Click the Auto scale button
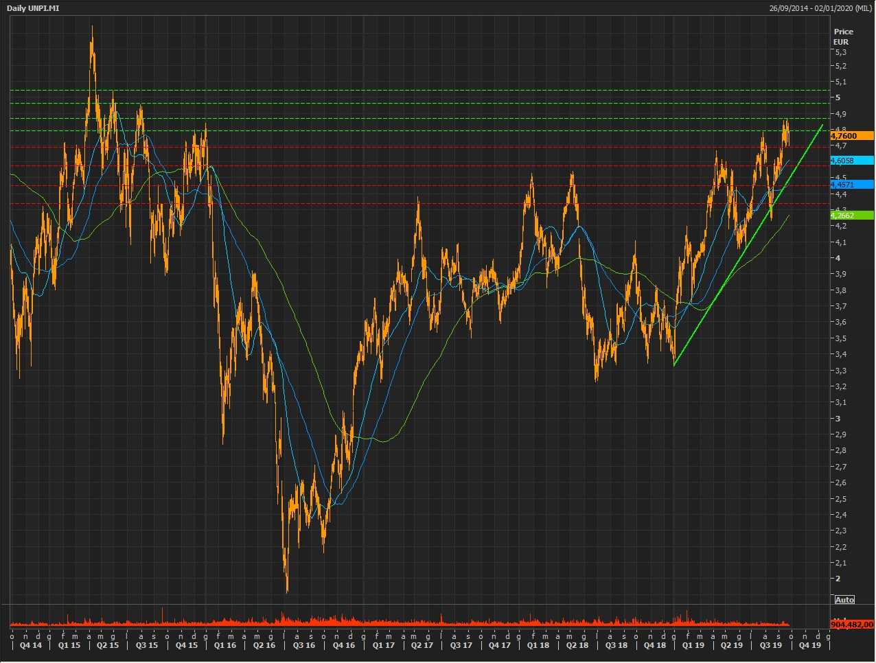Image resolution: width=876 pixels, height=663 pixels. tap(844, 600)
